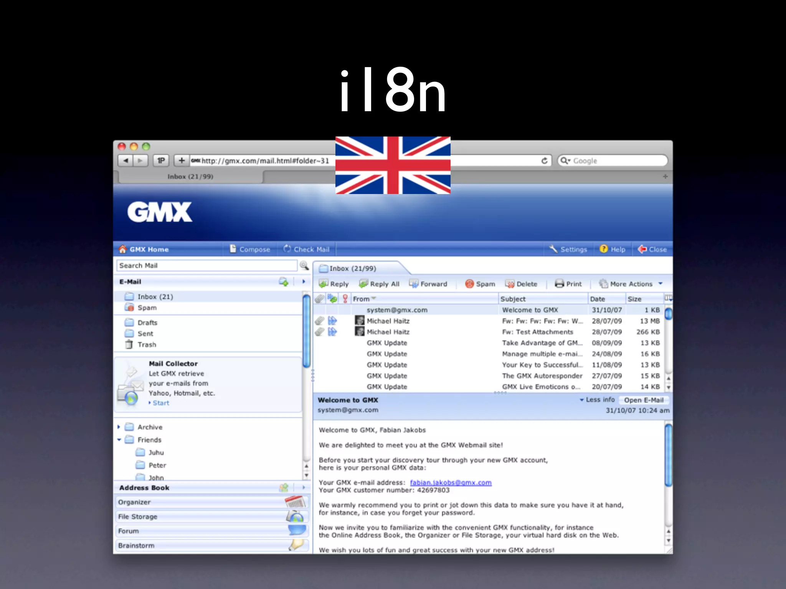
Task: Click the Start link in Mail Collector
Action: pyautogui.click(x=161, y=403)
